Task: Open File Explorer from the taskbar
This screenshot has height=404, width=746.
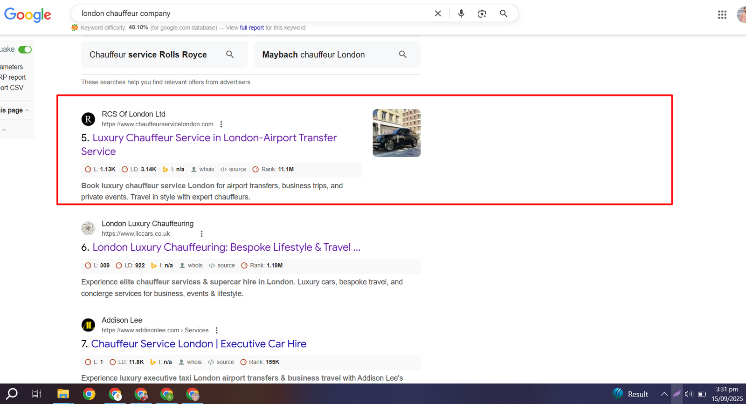Action: [63, 394]
